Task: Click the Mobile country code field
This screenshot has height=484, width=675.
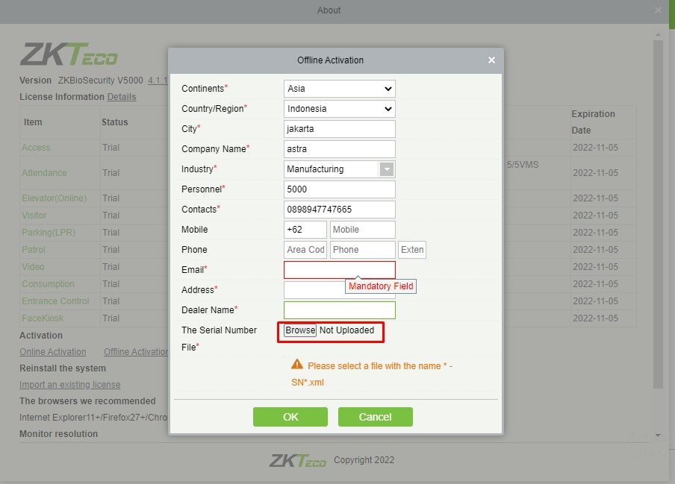Action: pyautogui.click(x=305, y=230)
